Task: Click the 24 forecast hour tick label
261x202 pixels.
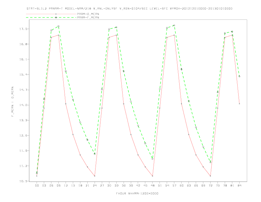Action: point(95,185)
